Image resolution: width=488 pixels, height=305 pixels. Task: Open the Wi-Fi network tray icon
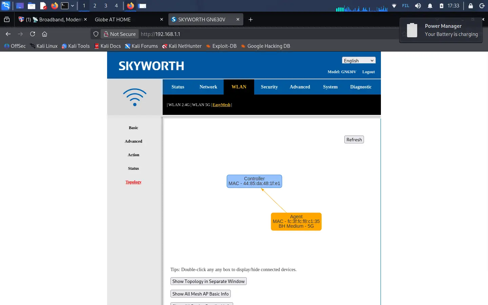click(x=394, y=6)
